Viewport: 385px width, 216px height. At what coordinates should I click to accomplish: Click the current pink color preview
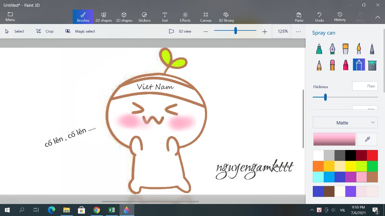point(334,139)
